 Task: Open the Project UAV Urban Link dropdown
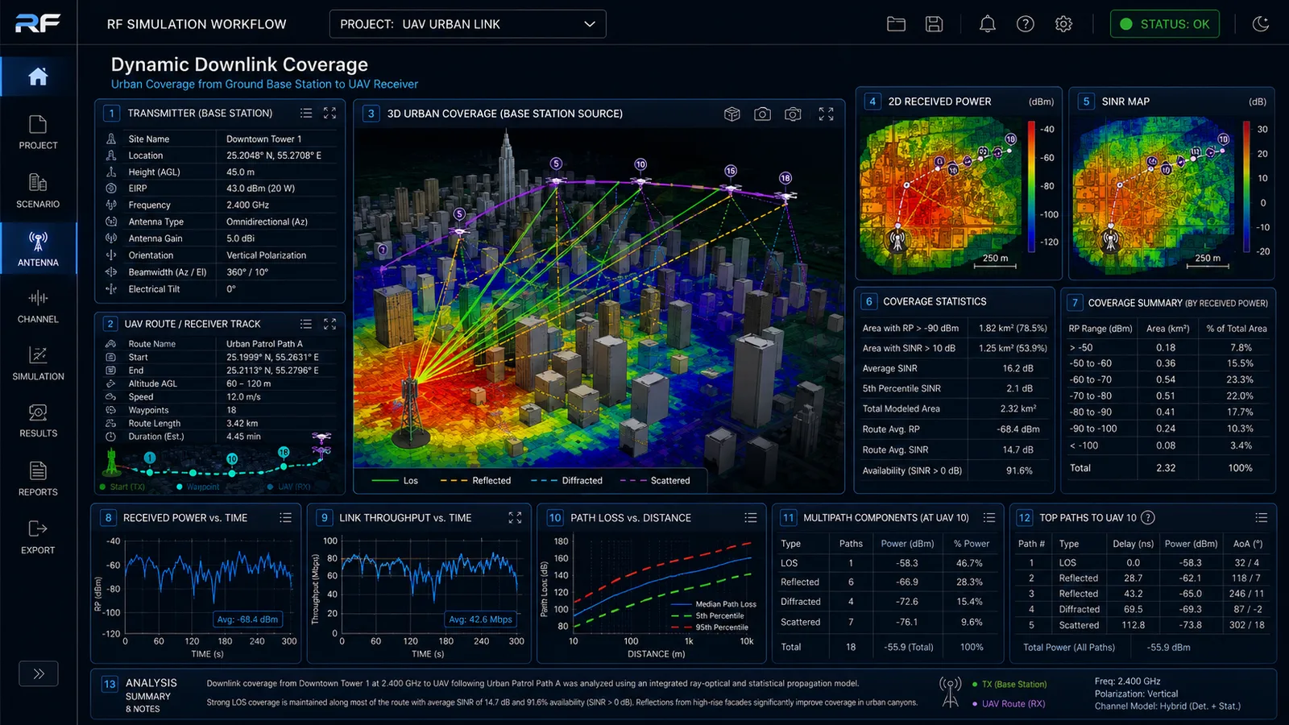click(467, 24)
